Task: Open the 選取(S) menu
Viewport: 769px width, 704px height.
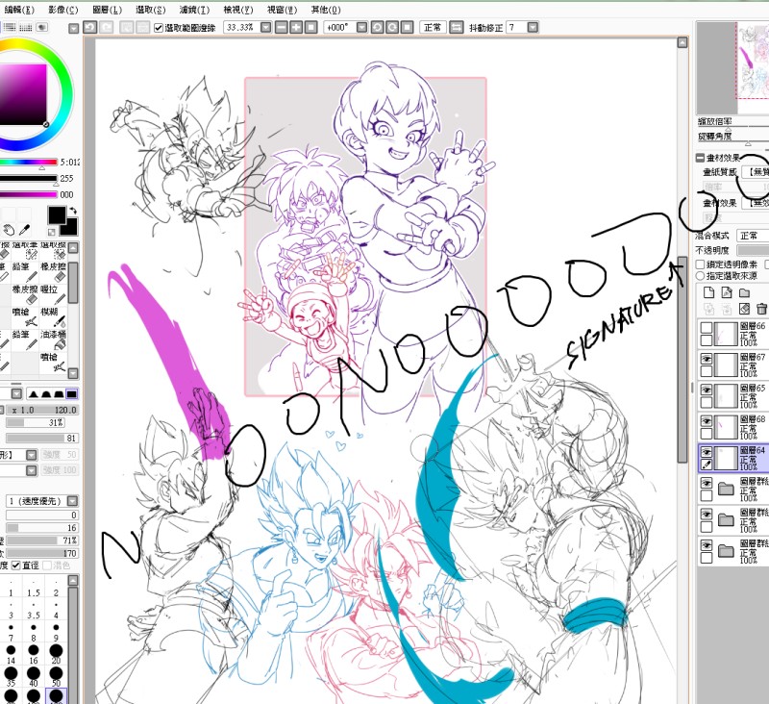Action: coord(151,10)
